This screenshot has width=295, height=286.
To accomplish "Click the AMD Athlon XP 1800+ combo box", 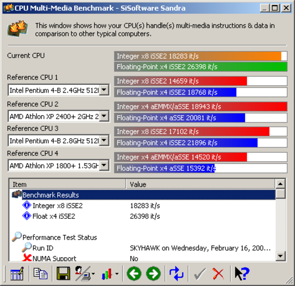I will (x=58, y=166).
